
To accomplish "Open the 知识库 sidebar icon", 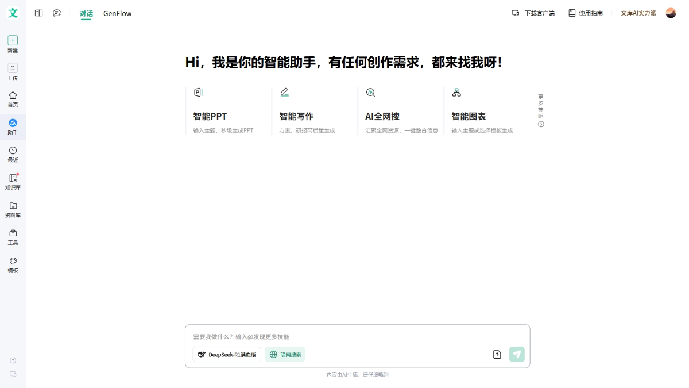I will (x=13, y=178).
